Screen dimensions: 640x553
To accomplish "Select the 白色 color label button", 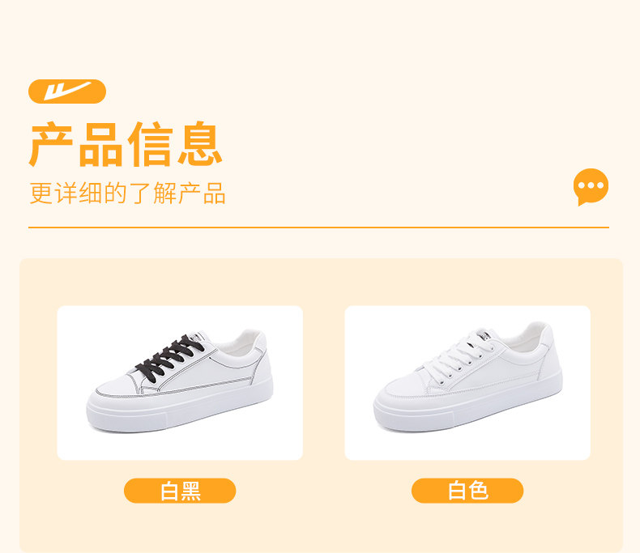I will click(467, 491).
